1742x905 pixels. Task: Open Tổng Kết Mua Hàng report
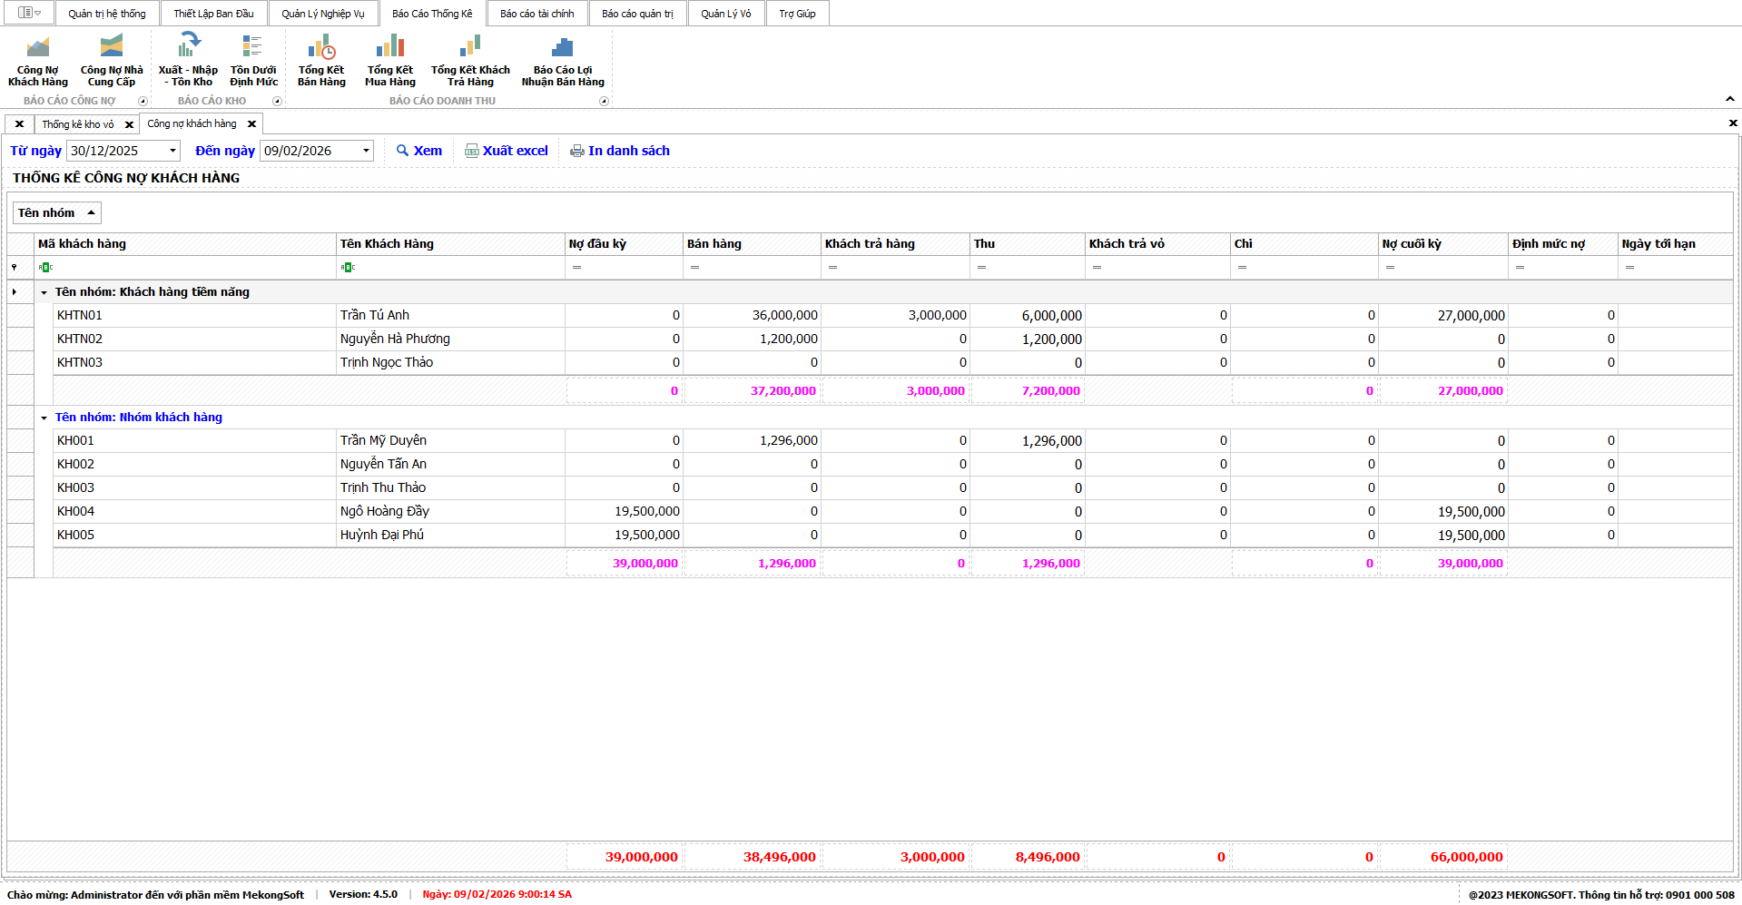[389, 60]
